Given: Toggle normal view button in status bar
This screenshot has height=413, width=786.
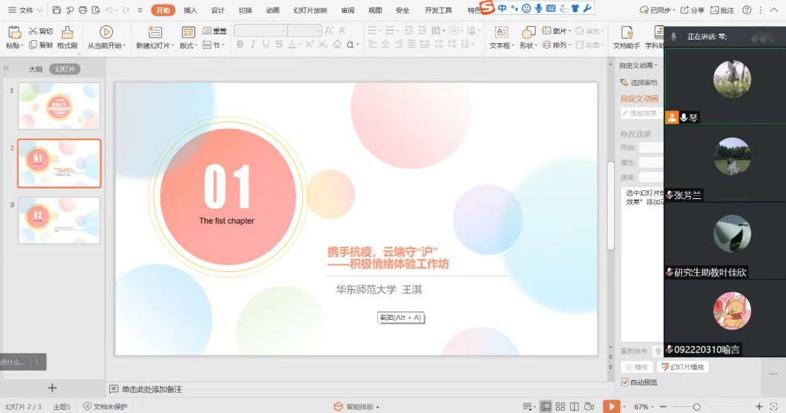Looking at the screenshot, I should point(546,406).
